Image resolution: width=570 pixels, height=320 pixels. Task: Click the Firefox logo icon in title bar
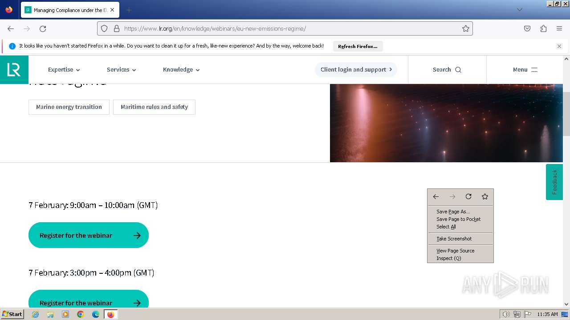(9, 10)
